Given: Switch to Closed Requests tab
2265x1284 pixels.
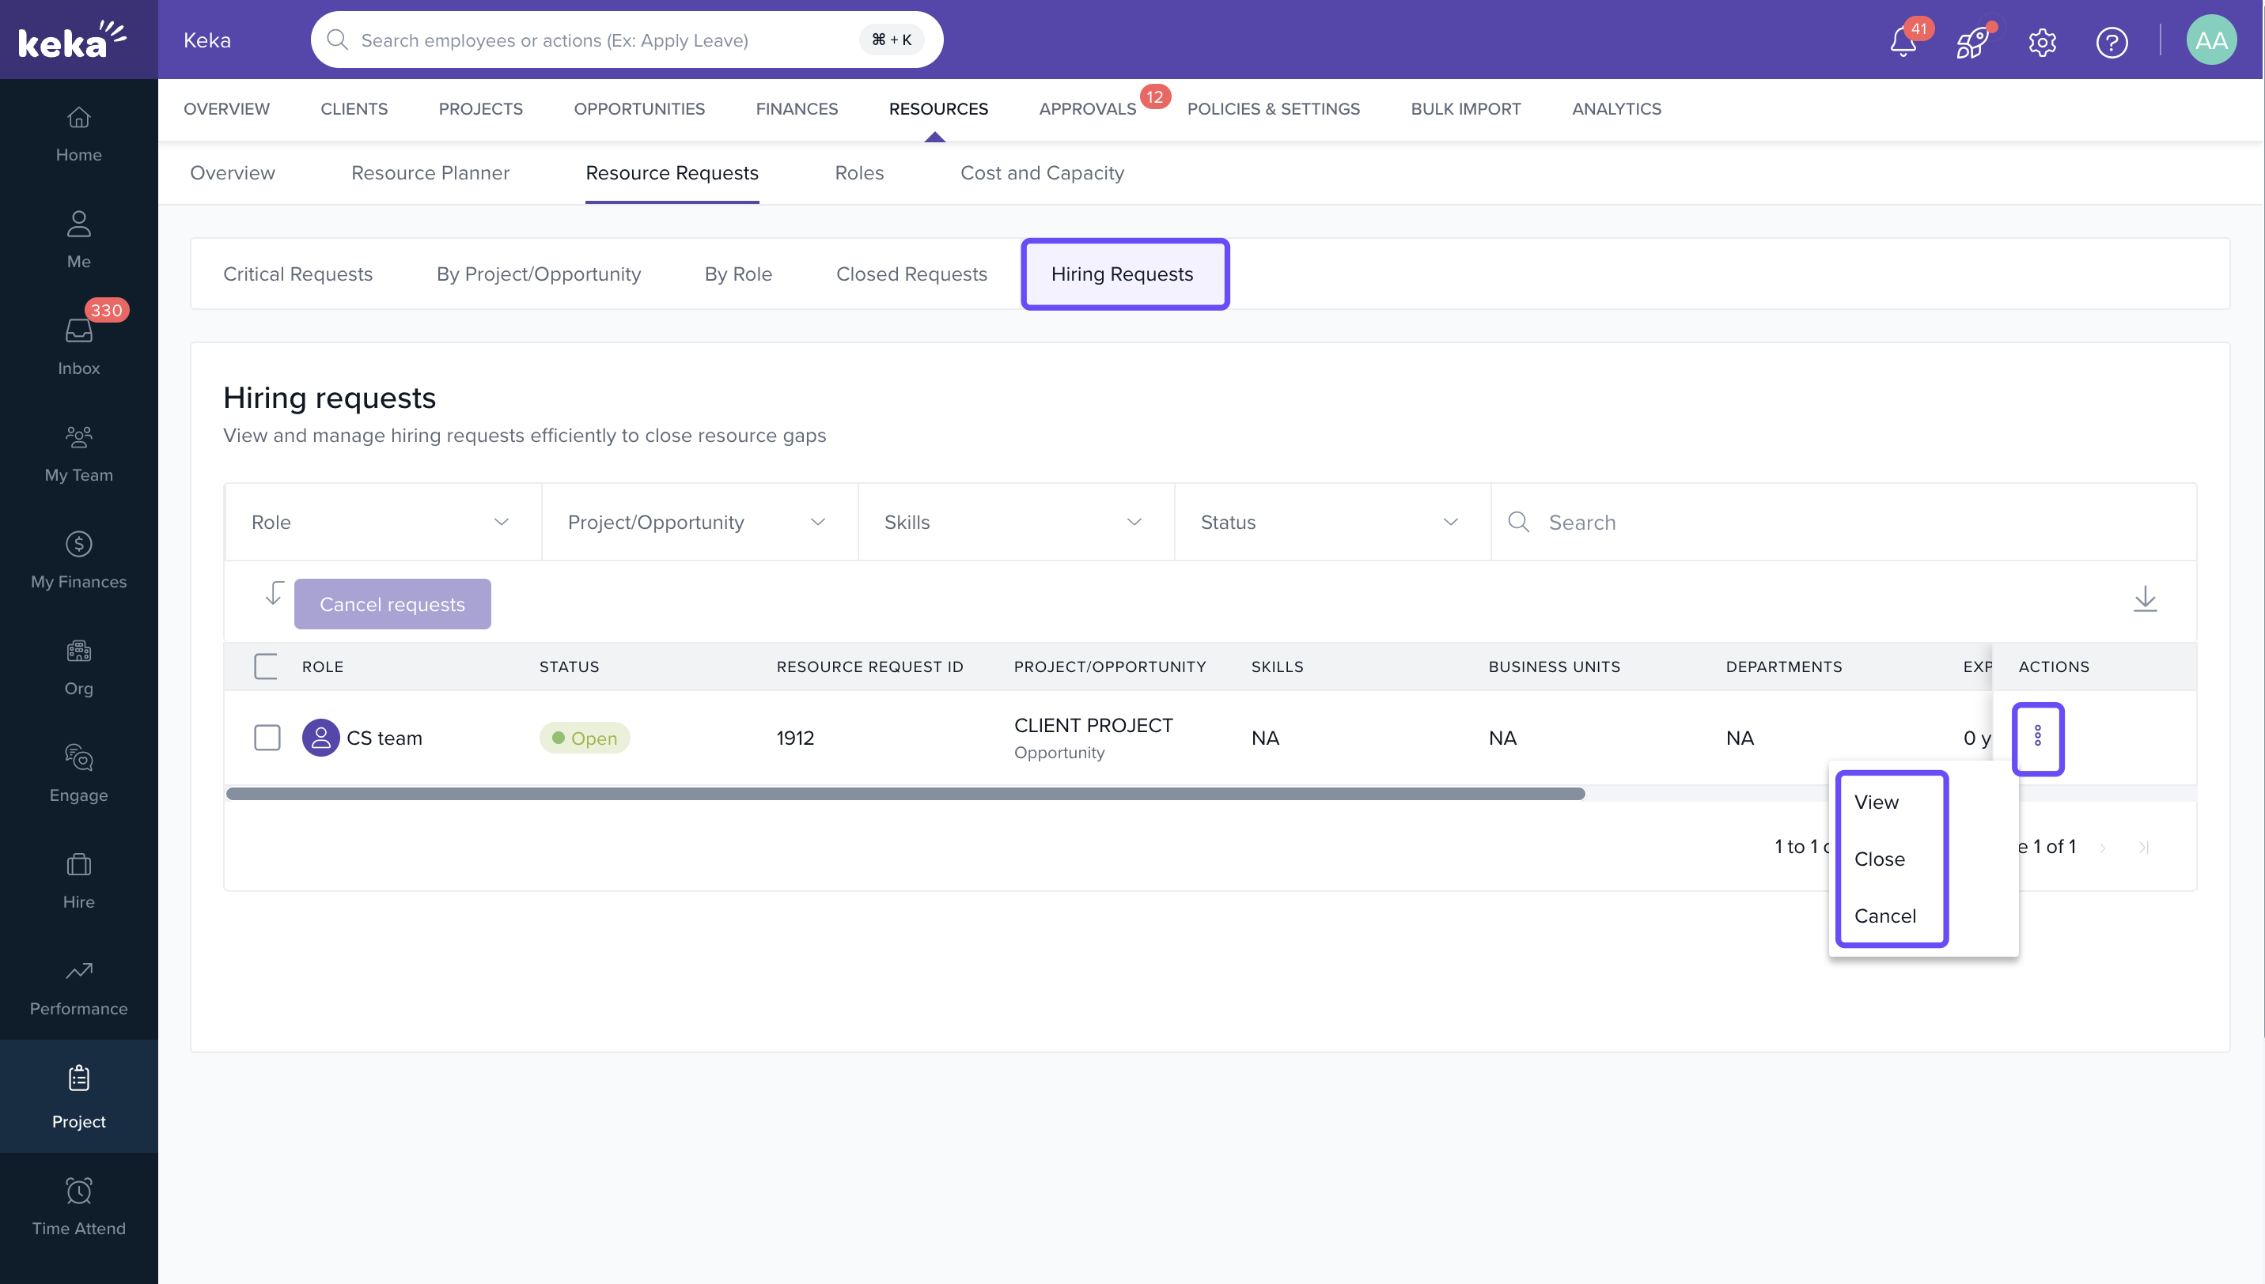Looking at the screenshot, I should (911, 274).
